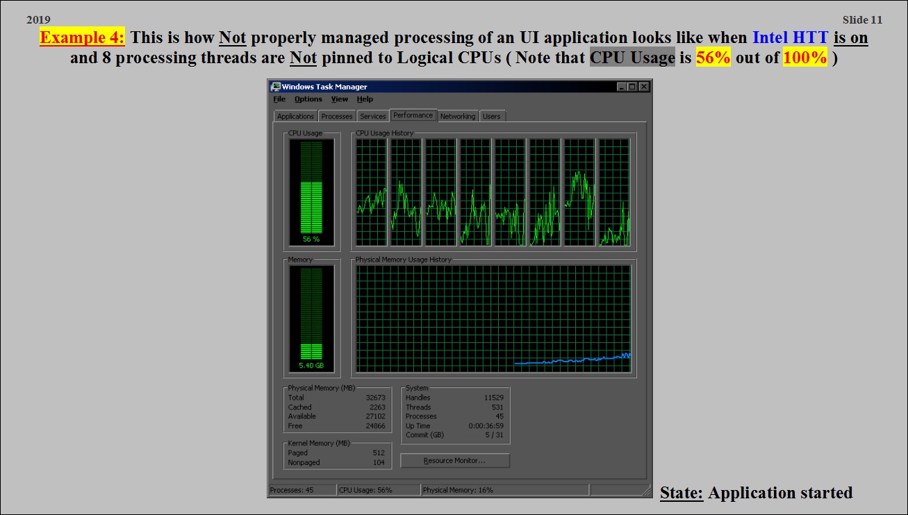Minimize the Windows Task Manager window

(621, 87)
